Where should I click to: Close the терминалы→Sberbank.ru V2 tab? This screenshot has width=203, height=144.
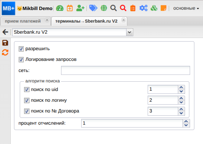tap(124, 20)
